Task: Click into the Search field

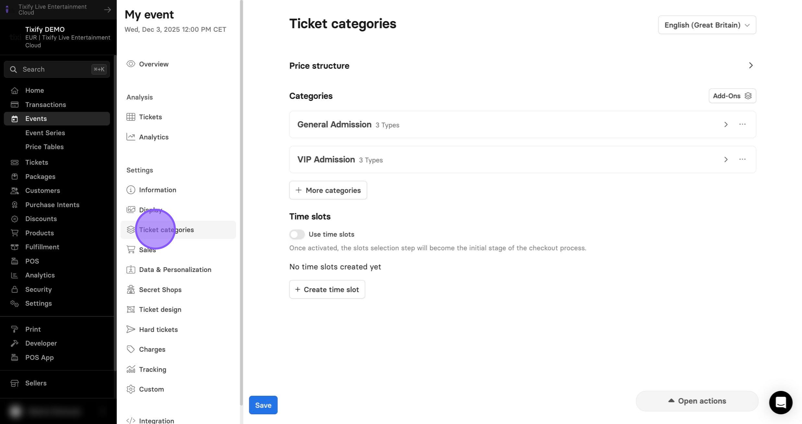Action: 57,69
